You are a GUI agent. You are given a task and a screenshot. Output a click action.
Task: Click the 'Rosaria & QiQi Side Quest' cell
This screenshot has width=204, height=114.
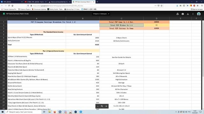[37, 67]
